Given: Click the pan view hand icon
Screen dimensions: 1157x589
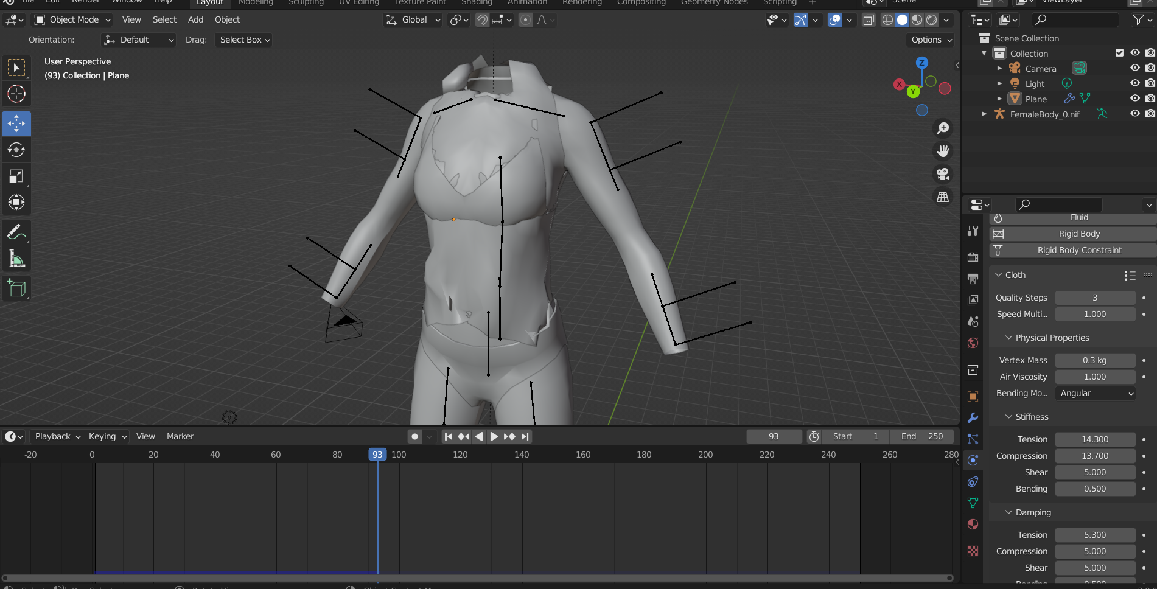Looking at the screenshot, I should point(943,151).
